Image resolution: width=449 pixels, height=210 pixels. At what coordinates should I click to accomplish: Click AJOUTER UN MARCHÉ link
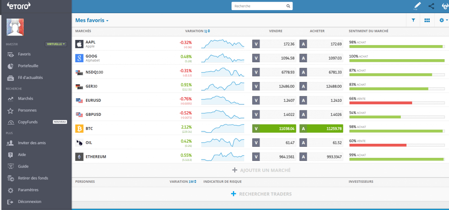[x=261, y=170]
